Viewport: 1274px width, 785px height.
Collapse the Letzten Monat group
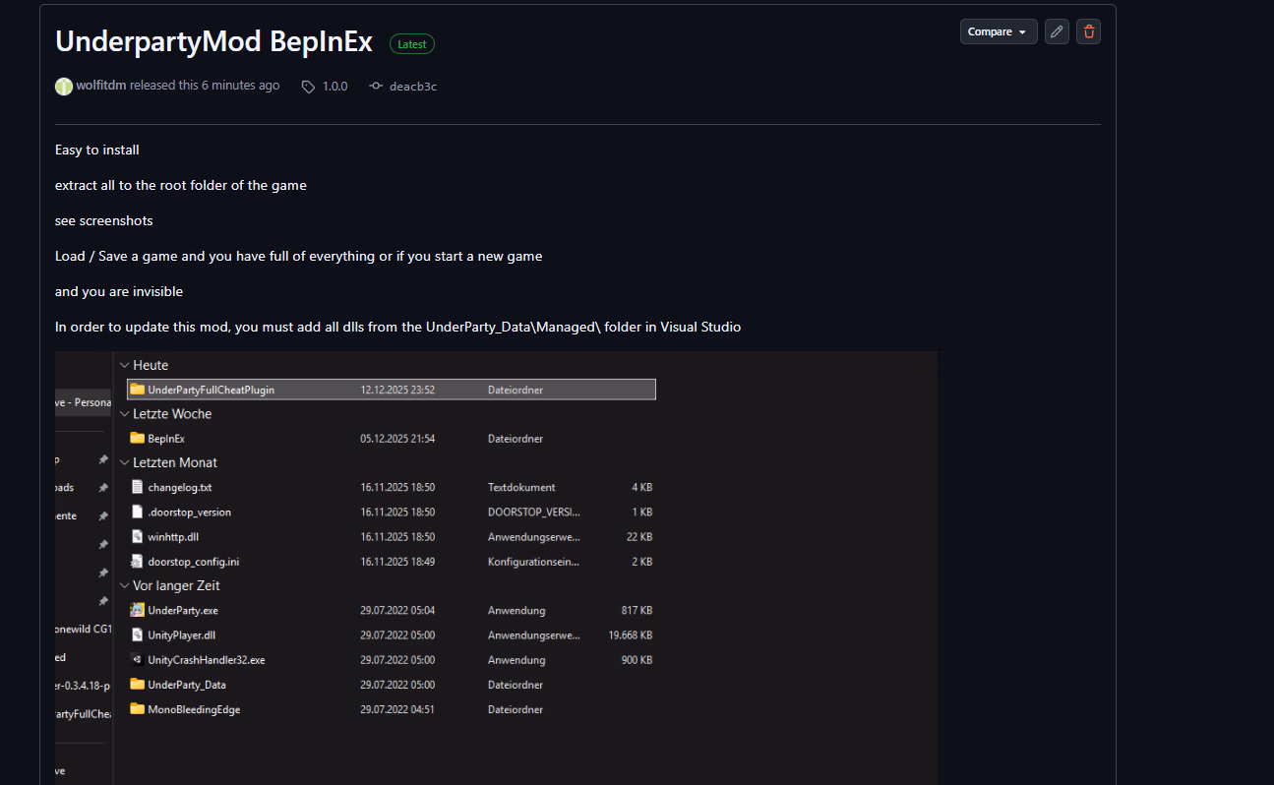pyautogui.click(x=124, y=462)
